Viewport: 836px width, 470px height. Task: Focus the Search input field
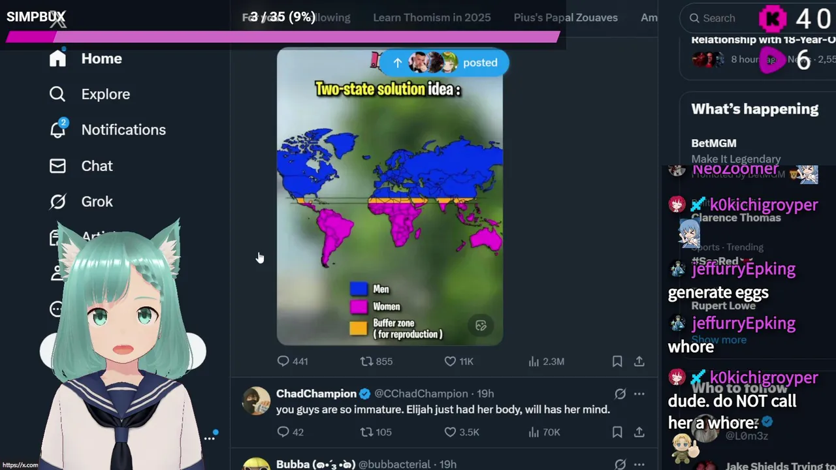click(x=718, y=18)
